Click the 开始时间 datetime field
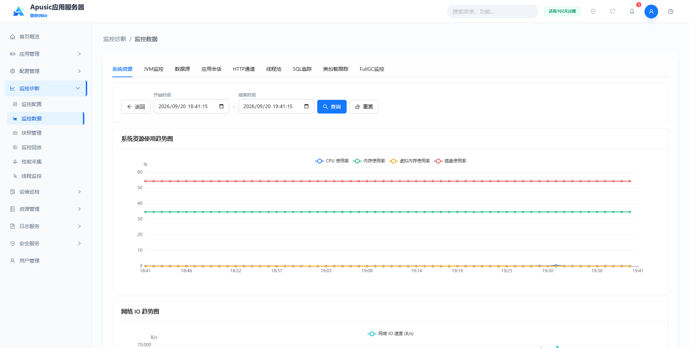 pyautogui.click(x=191, y=106)
